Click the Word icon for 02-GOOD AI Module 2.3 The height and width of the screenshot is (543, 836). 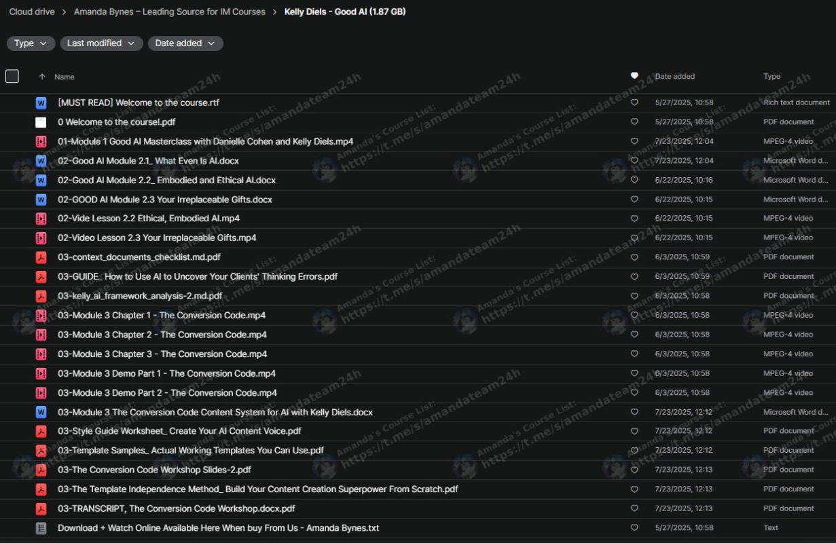(x=41, y=200)
